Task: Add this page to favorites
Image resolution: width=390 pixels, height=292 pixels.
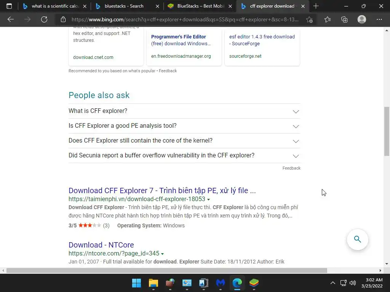Action: tap(309, 19)
